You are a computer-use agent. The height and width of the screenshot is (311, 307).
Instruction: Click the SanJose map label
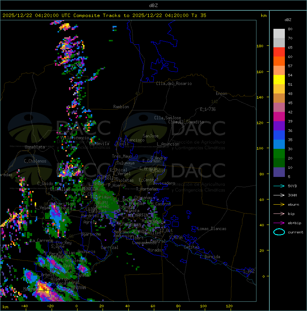[151, 136]
